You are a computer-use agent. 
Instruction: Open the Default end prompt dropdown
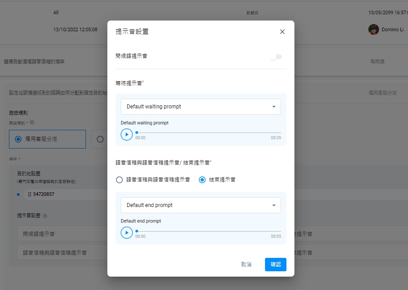coord(200,205)
